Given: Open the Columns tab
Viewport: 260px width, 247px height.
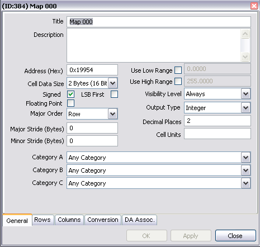Looking at the screenshot, I should coord(69,220).
